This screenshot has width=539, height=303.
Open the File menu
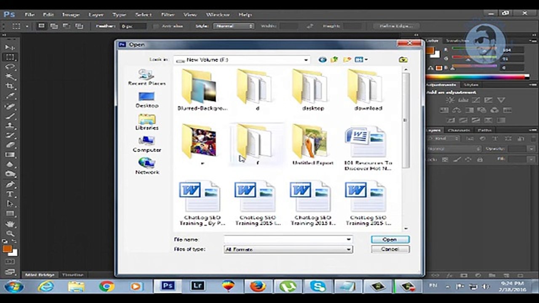point(29,14)
